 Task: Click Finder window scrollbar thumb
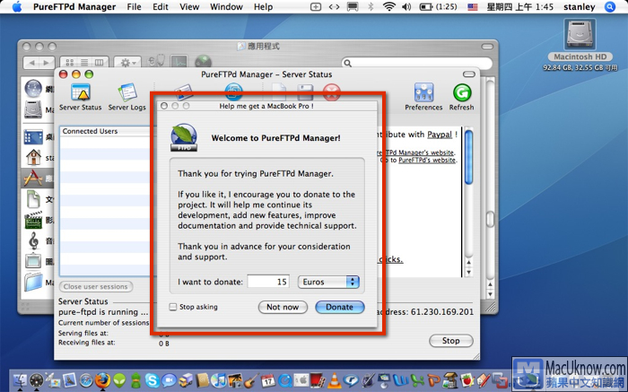pyautogui.click(x=490, y=219)
